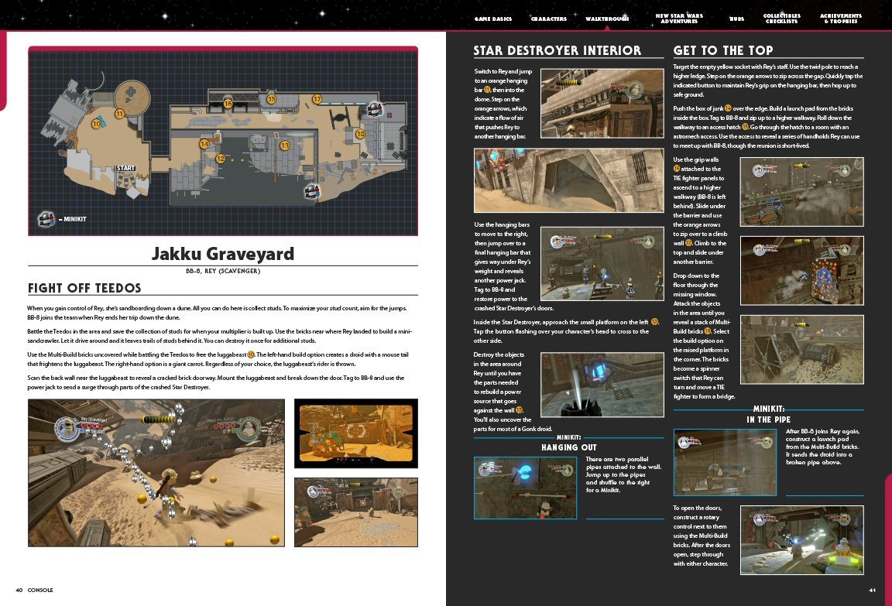Click the 'Fight Off Teedos' heading
The image size is (892, 606).
pyautogui.click(x=84, y=288)
